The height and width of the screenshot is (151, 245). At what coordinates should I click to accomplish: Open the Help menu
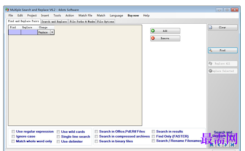[x=146, y=15]
